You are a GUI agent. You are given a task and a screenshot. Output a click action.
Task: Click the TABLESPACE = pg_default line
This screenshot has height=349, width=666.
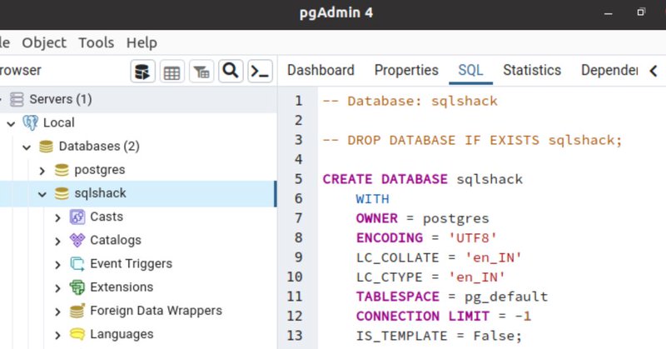452,297
